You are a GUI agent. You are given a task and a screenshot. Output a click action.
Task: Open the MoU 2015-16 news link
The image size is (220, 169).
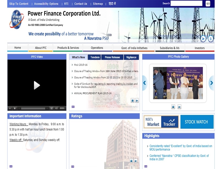point(81,65)
